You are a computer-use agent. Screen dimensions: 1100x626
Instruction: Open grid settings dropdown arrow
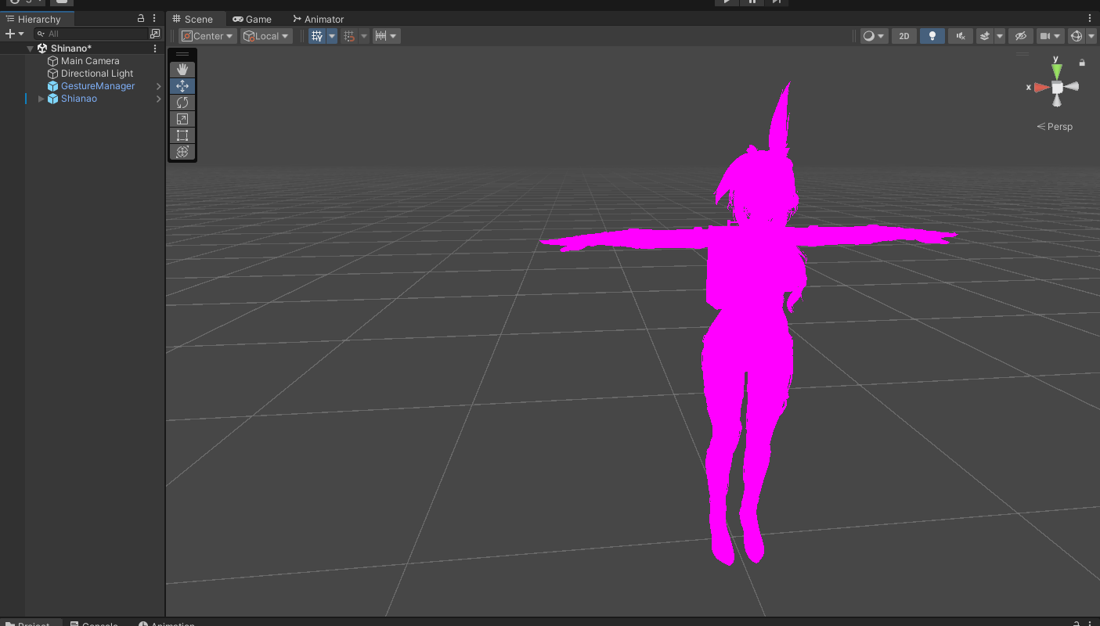point(332,36)
